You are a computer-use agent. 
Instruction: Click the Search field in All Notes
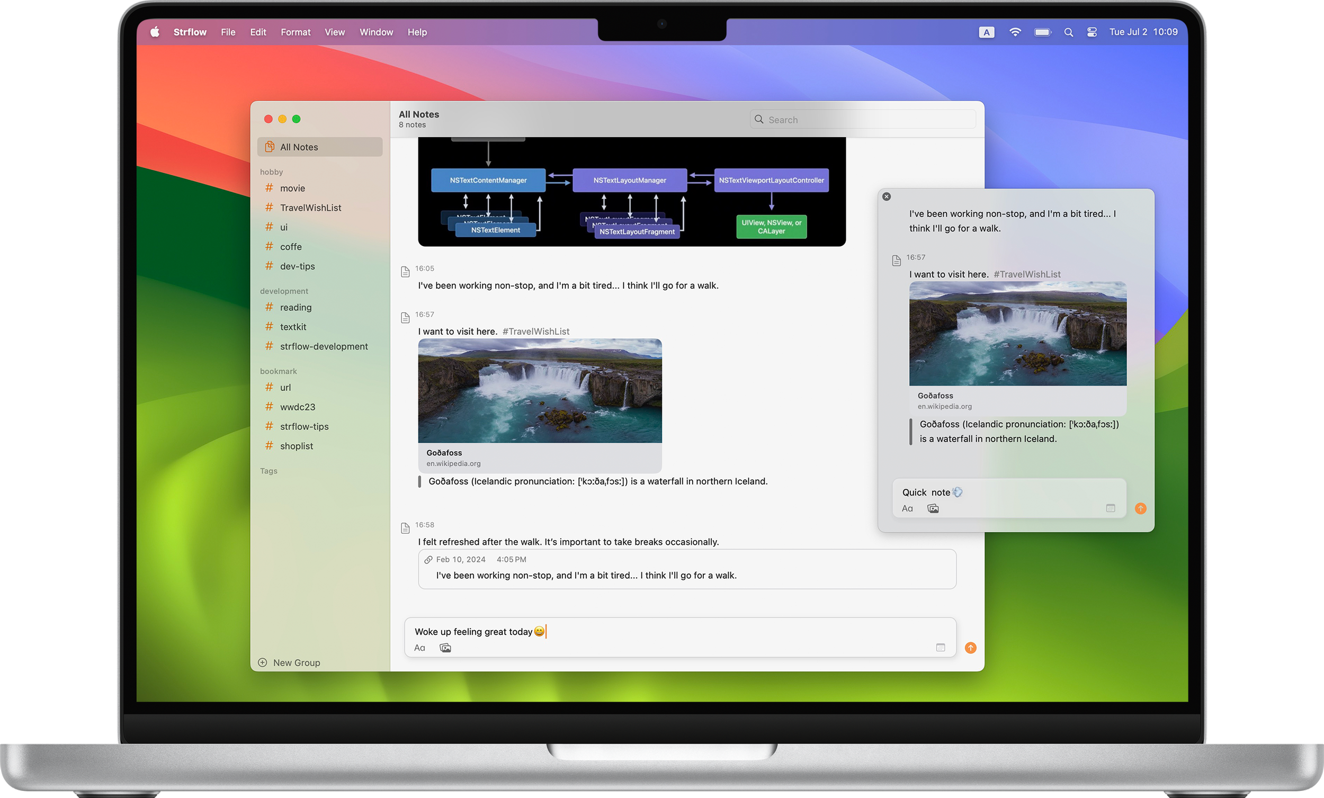point(863,119)
